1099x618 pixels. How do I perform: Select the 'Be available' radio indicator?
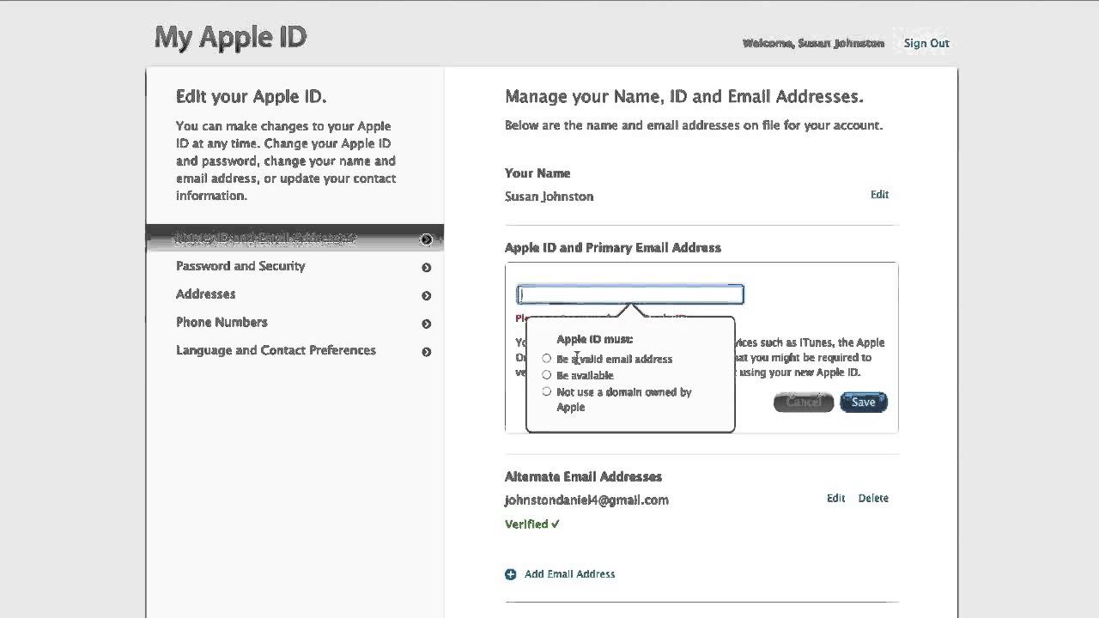547,375
